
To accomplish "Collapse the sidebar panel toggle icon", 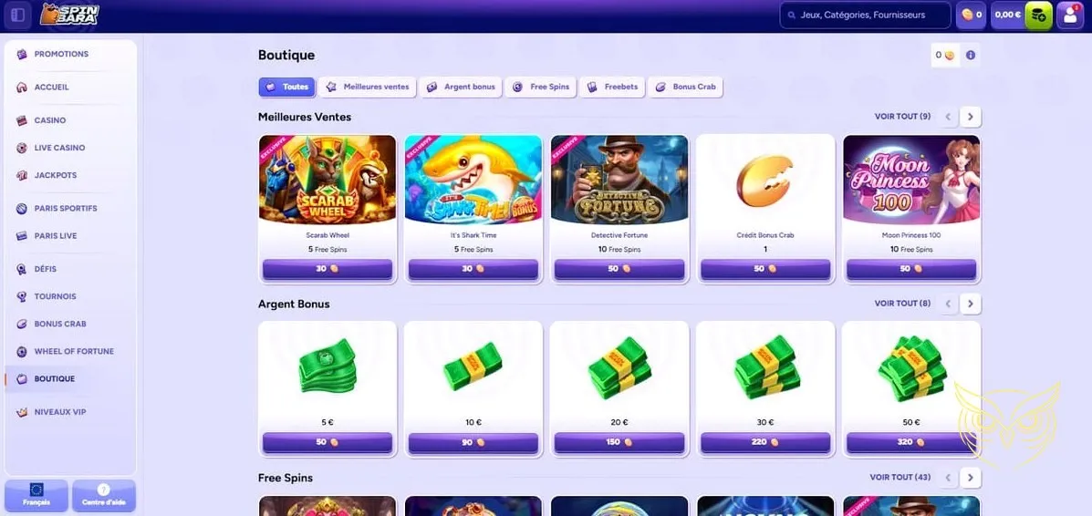I will (18, 15).
